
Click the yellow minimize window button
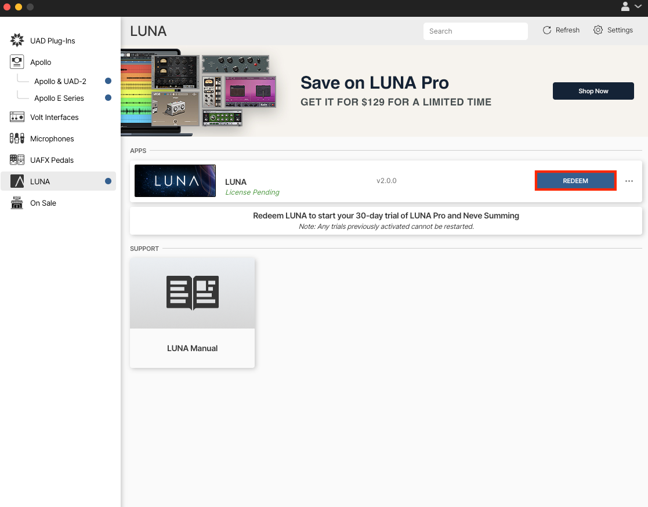[x=19, y=7]
